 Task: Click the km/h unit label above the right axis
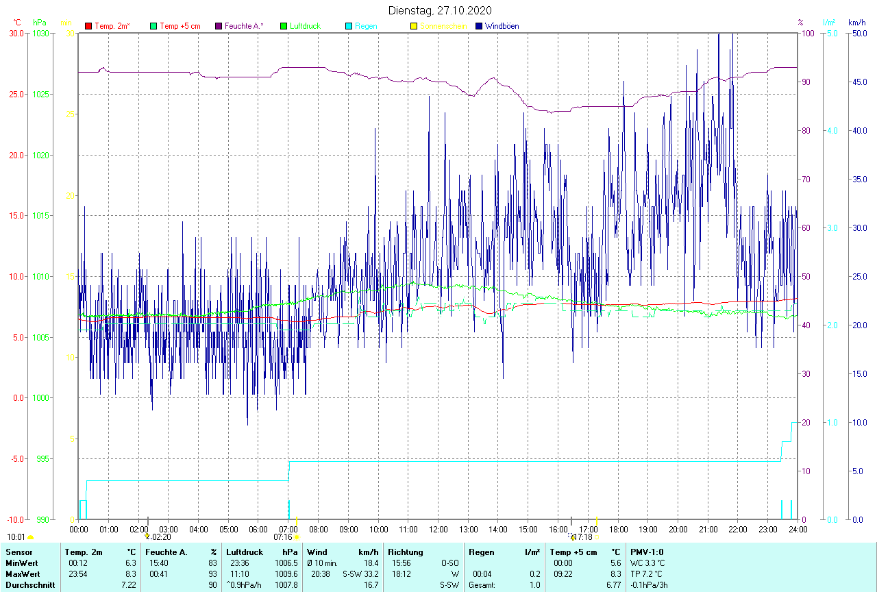[856, 23]
